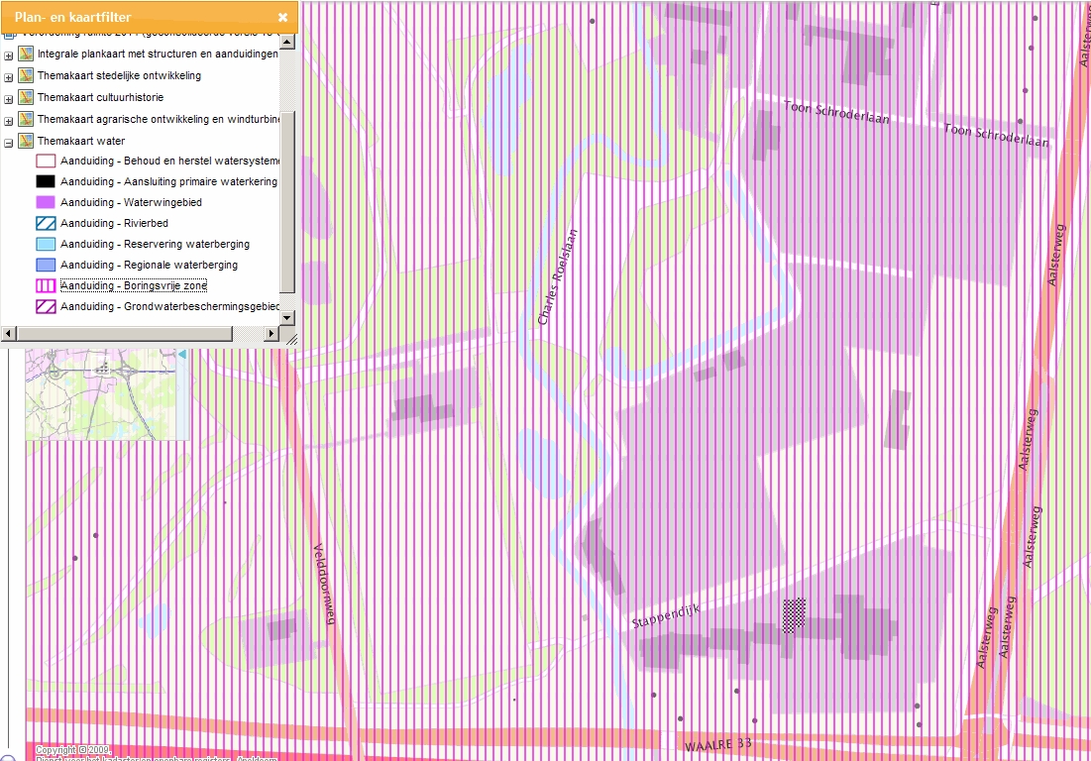
Task: Select the Themakaart cultuurhistorie layer
Action: pos(100,97)
